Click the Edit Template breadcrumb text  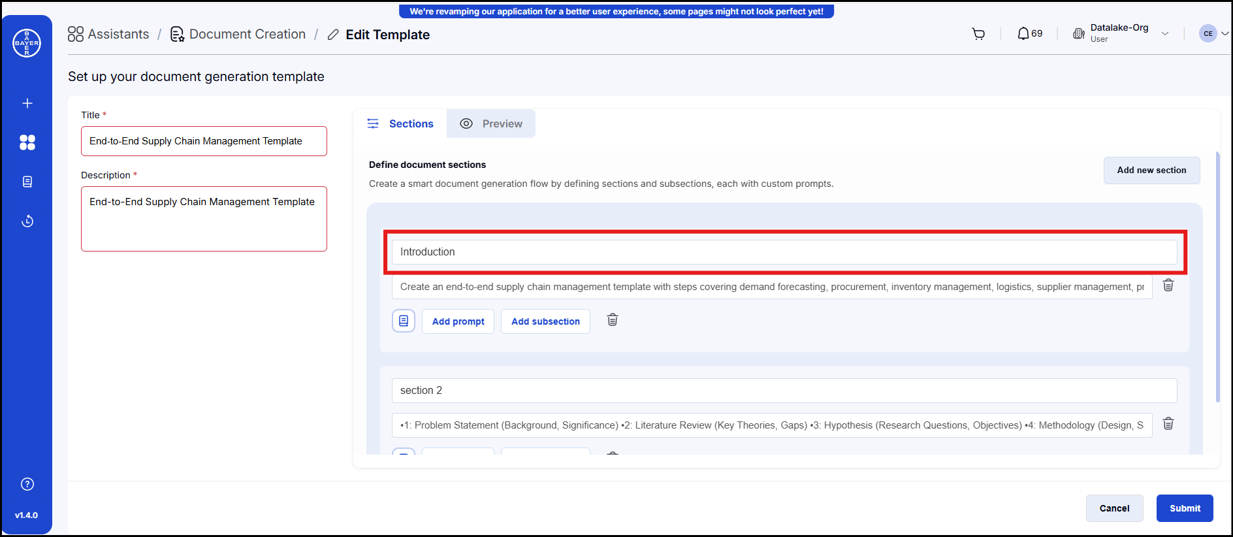[x=387, y=35]
